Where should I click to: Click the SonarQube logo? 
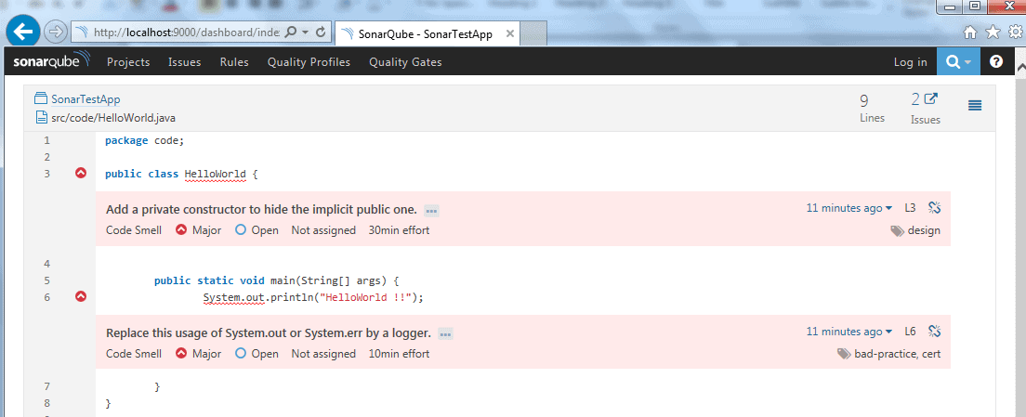click(x=52, y=61)
